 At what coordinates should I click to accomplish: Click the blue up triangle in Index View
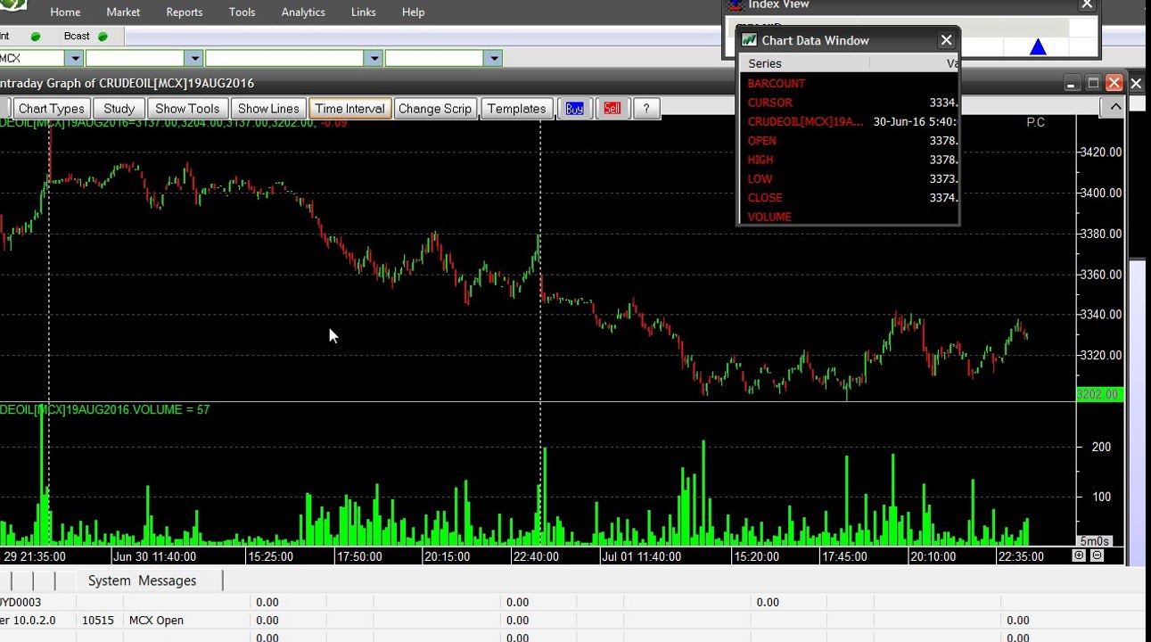(1038, 46)
